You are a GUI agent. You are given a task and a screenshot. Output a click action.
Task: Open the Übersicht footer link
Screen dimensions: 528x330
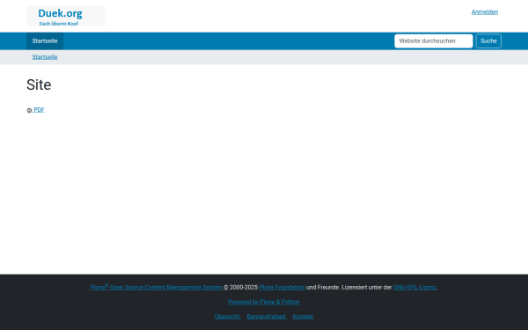click(227, 317)
